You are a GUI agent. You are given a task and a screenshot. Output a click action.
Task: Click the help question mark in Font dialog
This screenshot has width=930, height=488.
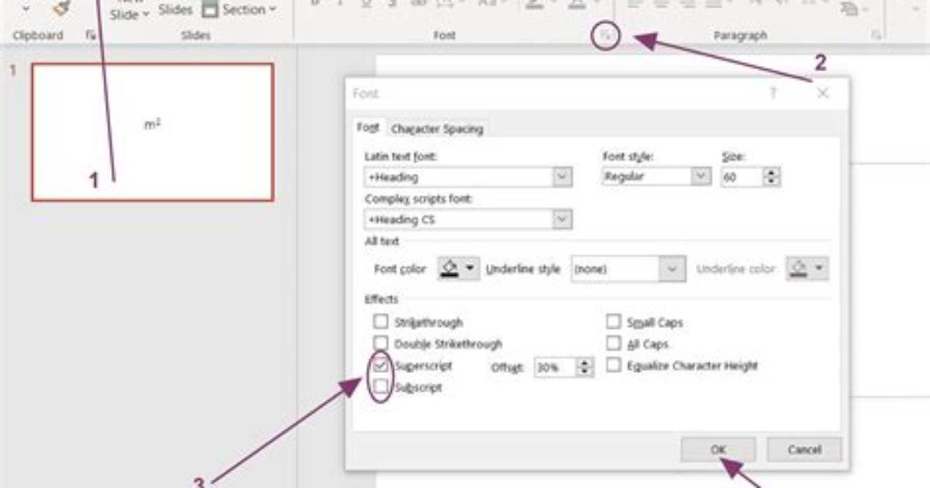pos(773,93)
